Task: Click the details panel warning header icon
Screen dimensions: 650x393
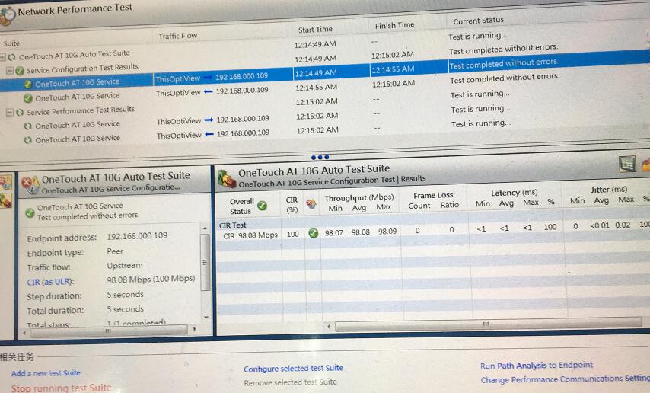Action: point(30,184)
